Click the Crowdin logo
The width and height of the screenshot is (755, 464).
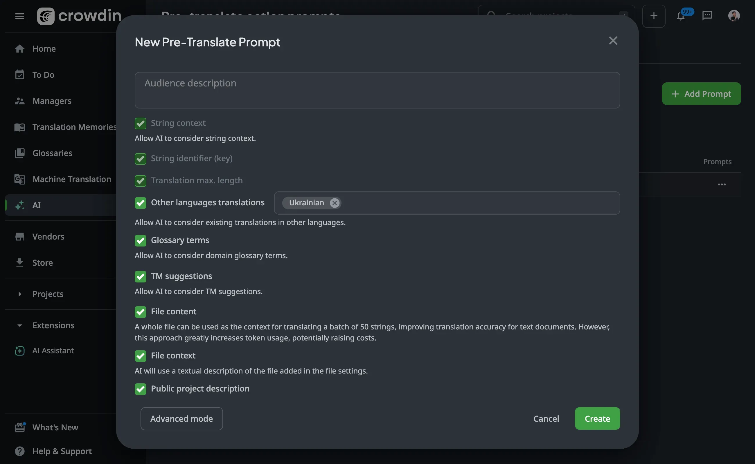click(x=79, y=16)
